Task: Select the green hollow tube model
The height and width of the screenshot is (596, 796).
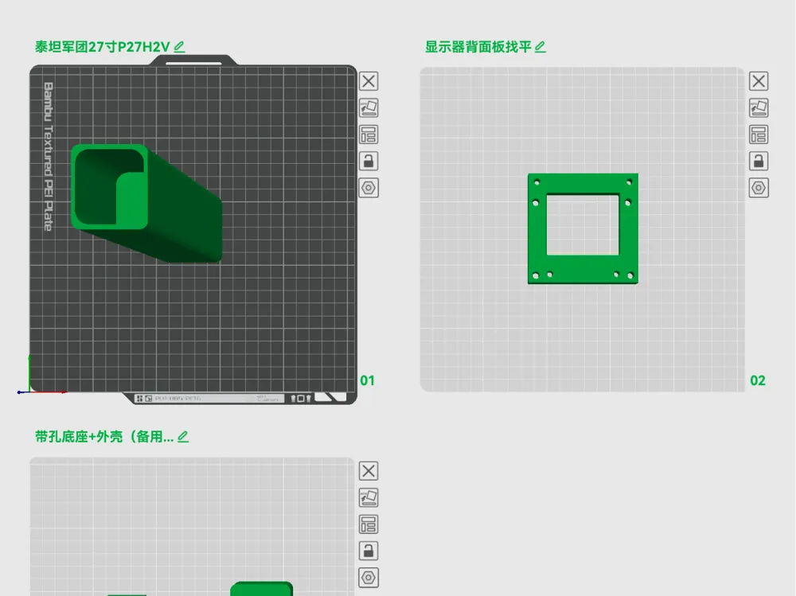Action: (146, 203)
